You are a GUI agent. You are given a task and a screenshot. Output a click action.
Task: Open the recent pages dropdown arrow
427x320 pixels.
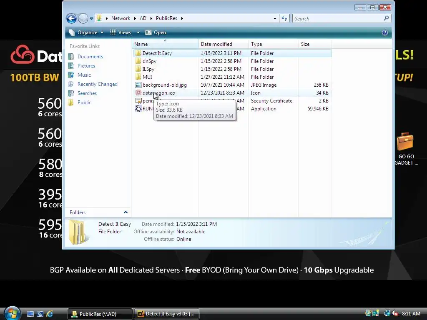point(91,19)
